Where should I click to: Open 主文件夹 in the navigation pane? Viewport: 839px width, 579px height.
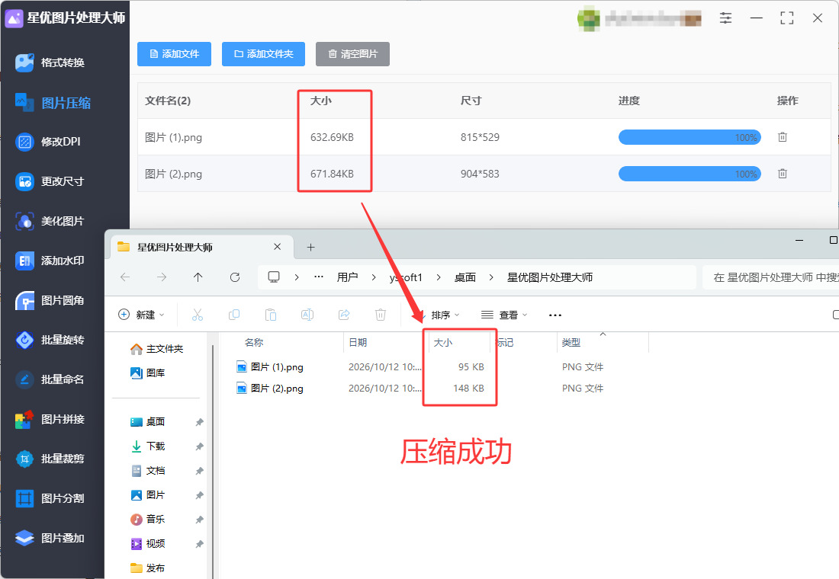(157, 349)
